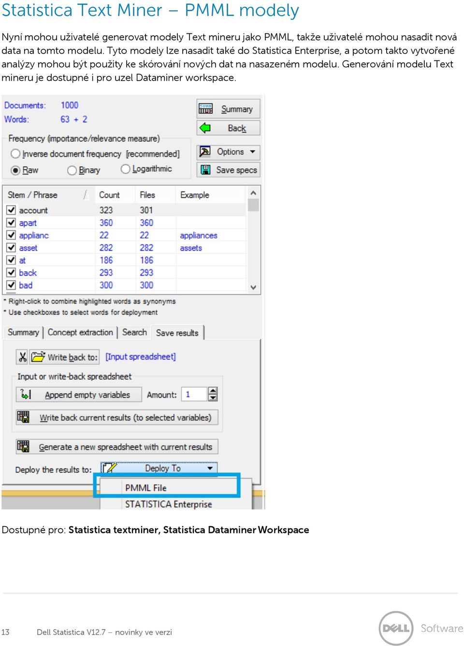
Task: Click the open folder Write back to icon
Action: [x=38, y=357]
